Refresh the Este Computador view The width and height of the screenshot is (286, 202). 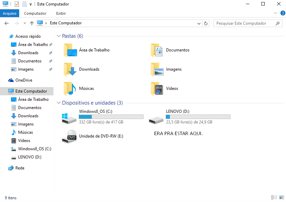tap(206, 23)
